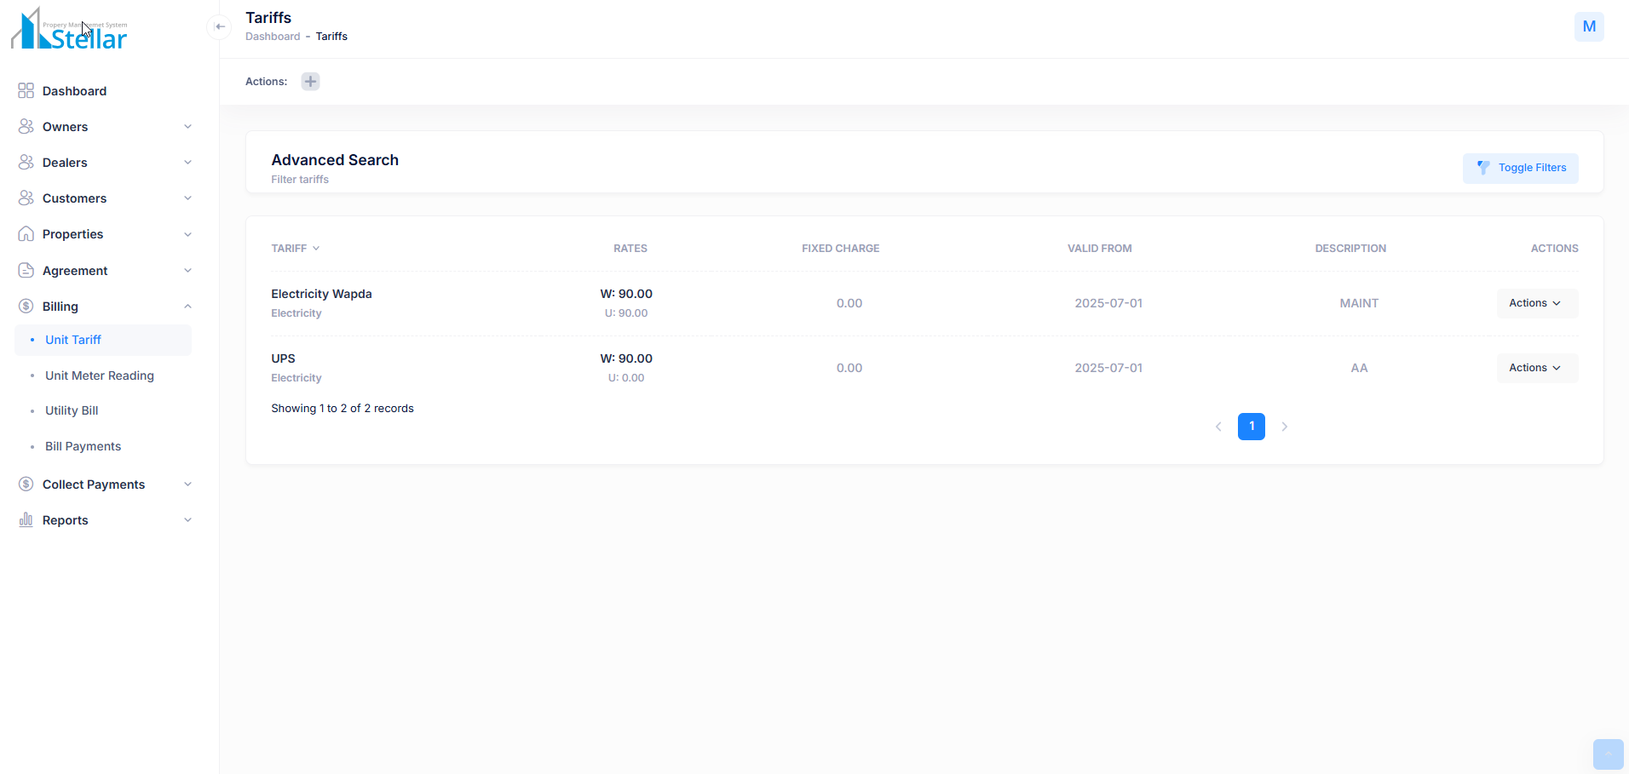This screenshot has height=774, width=1629.
Task: Go to next page arrow
Action: (1284, 427)
